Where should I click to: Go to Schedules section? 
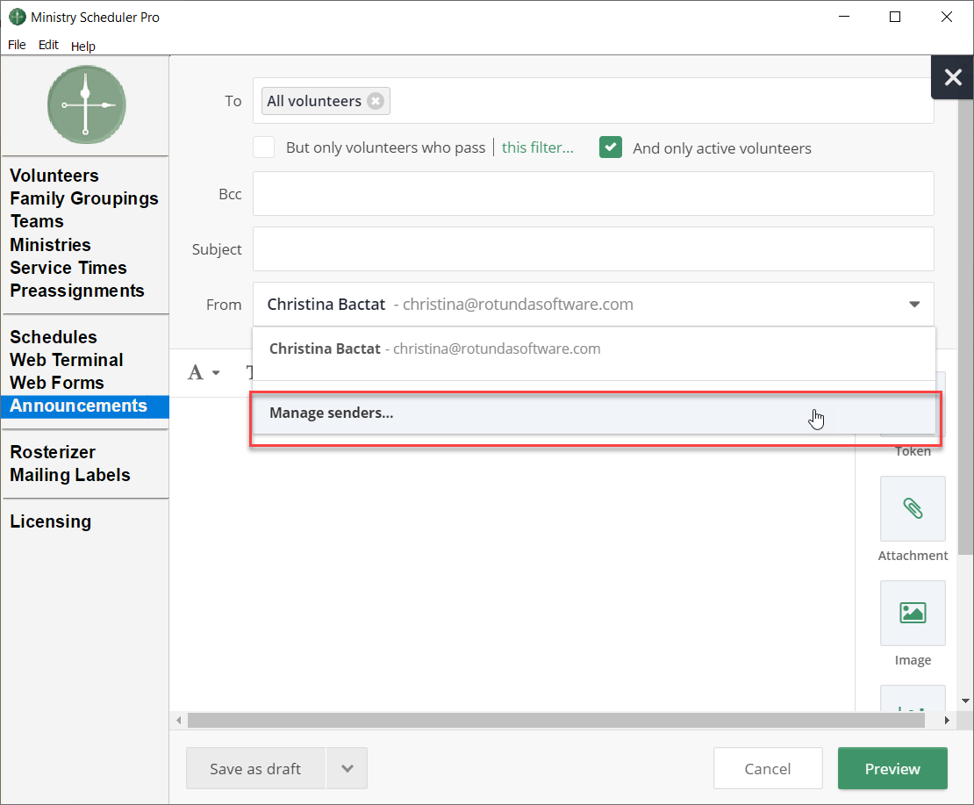pyautogui.click(x=54, y=337)
